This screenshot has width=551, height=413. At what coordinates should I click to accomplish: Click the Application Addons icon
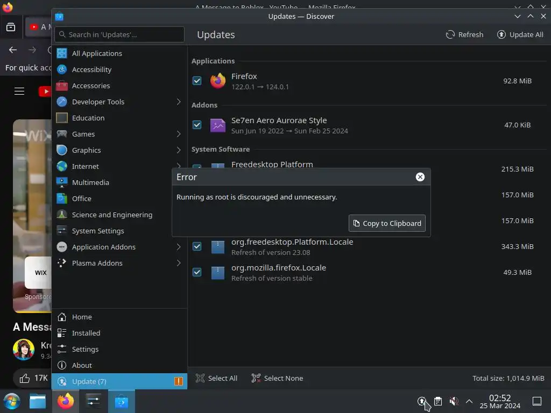pyautogui.click(x=62, y=247)
